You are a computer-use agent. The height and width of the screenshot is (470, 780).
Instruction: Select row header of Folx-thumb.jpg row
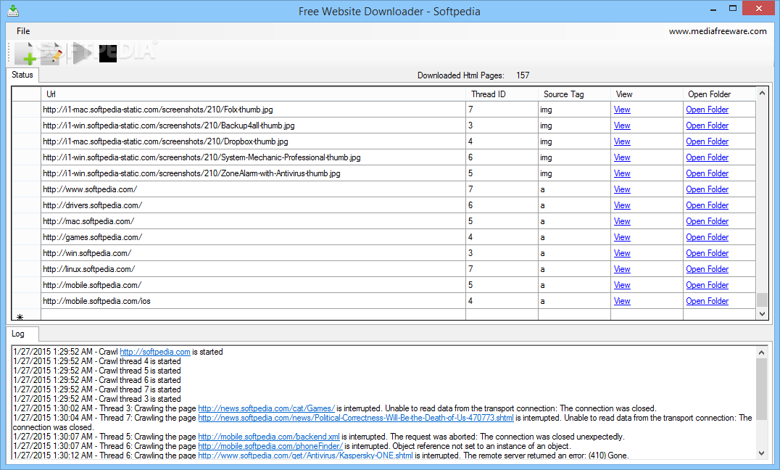click(x=26, y=110)
